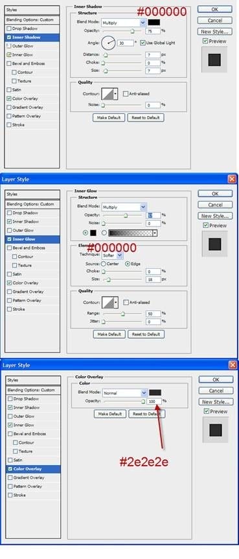
Task: Check Pattern Overlay in the Inner Shadow dialog
Action: pyautogui.click(x=8, y=116)
